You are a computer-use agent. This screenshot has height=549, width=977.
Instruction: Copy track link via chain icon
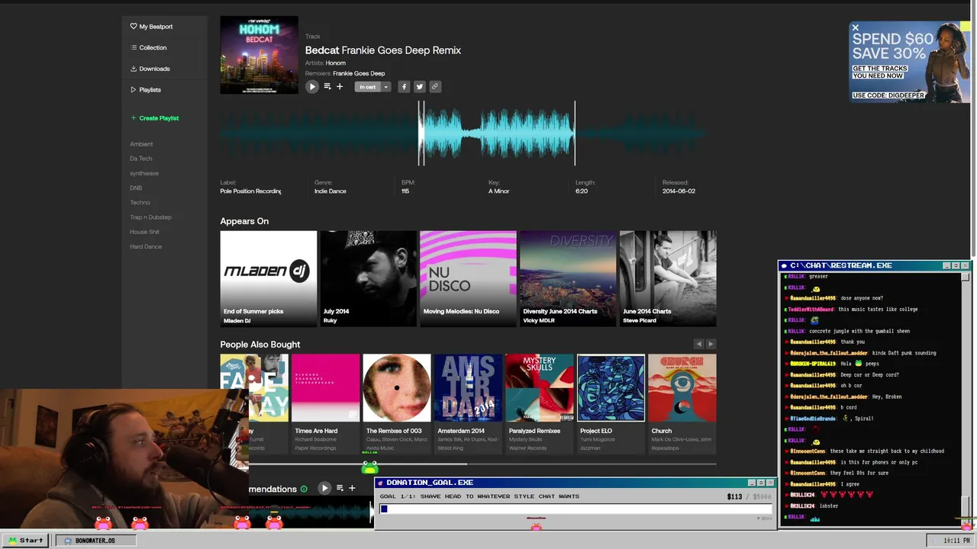pos(435,87)
